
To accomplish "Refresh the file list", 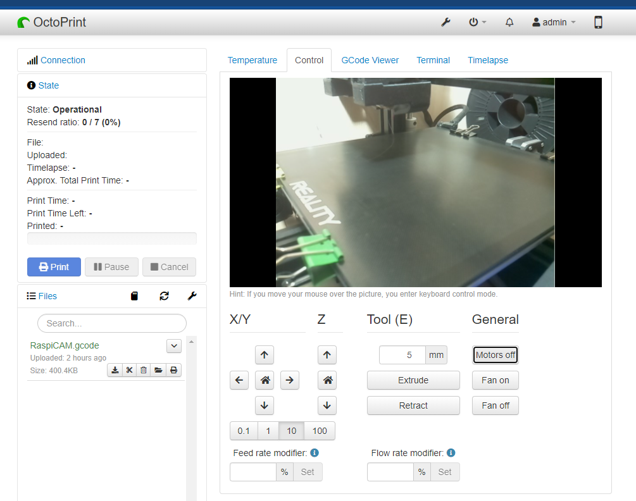I will click(164, 295).
